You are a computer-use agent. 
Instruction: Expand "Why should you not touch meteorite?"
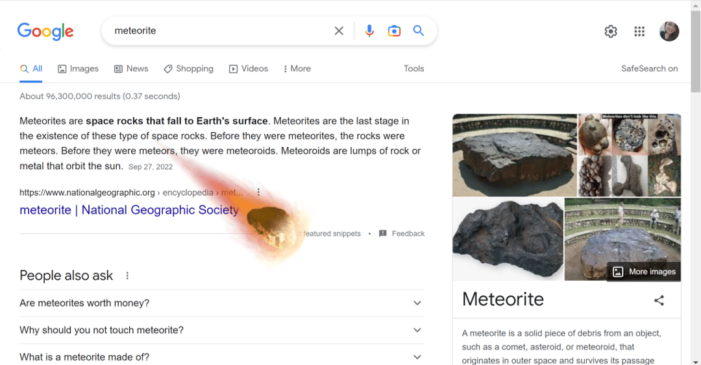(x=417, y=330)
